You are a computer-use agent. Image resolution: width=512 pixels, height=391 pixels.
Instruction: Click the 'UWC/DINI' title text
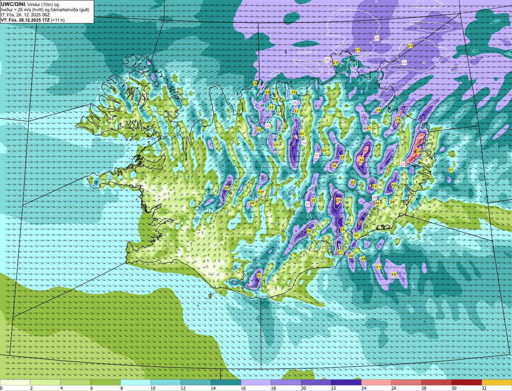pos(13,4)
